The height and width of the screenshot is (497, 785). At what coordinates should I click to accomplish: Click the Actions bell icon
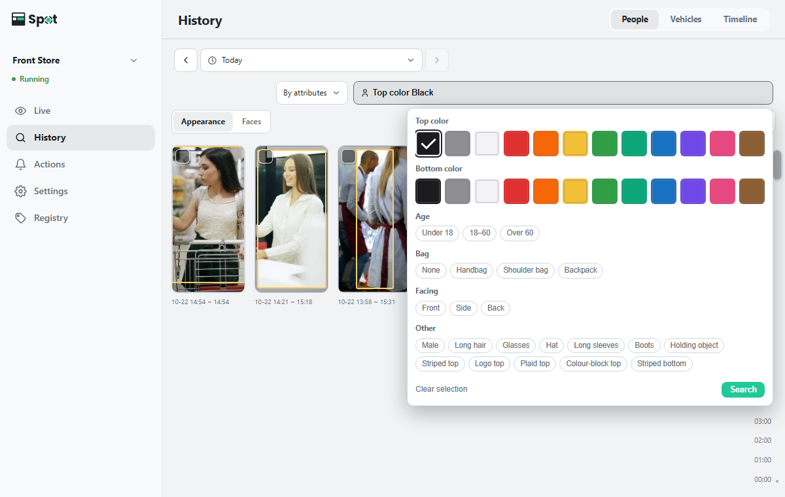[21, 165]
